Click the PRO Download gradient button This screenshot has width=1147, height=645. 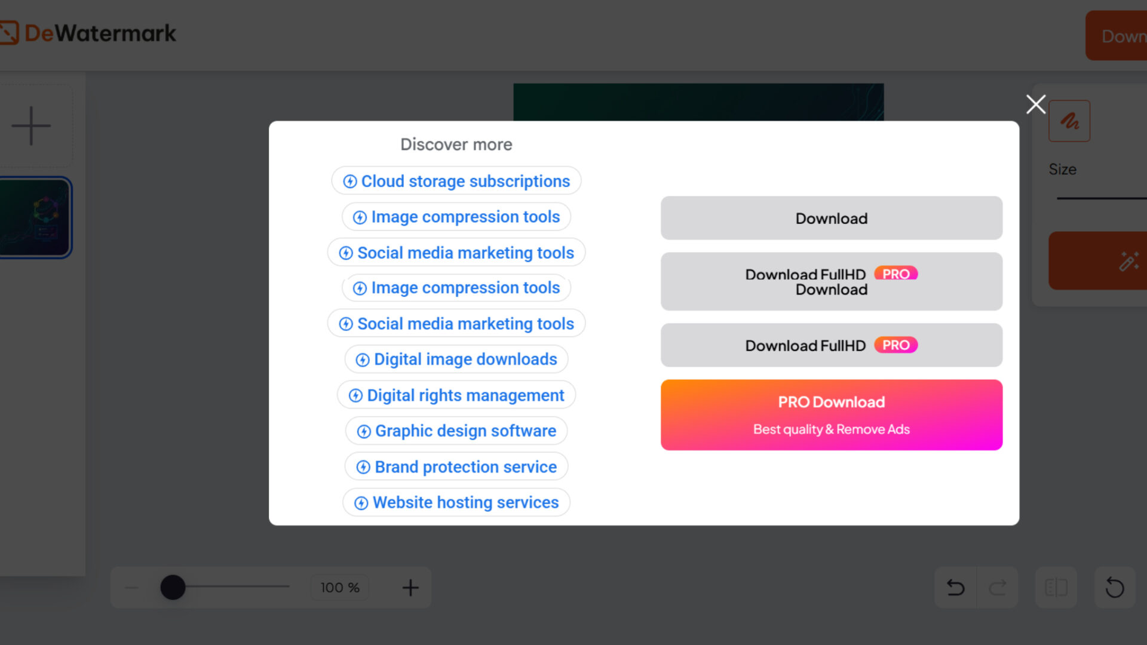(x=831, y=414)
